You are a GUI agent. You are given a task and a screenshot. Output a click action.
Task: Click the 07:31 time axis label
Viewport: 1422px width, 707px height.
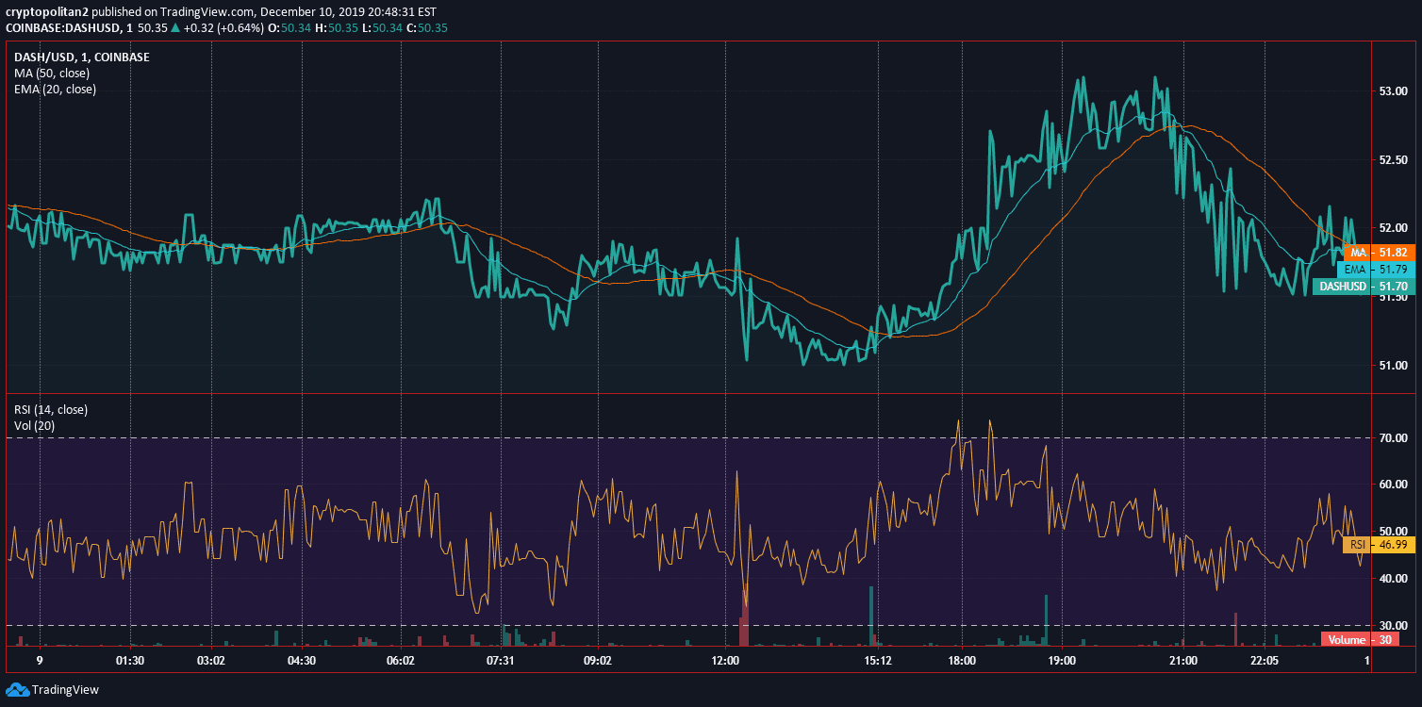point(501,661)
